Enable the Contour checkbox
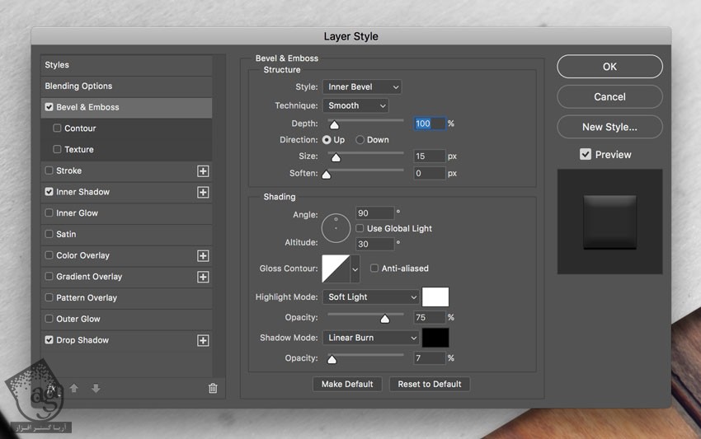This screenshot has width=701, height=439. [x=57, y=128]
